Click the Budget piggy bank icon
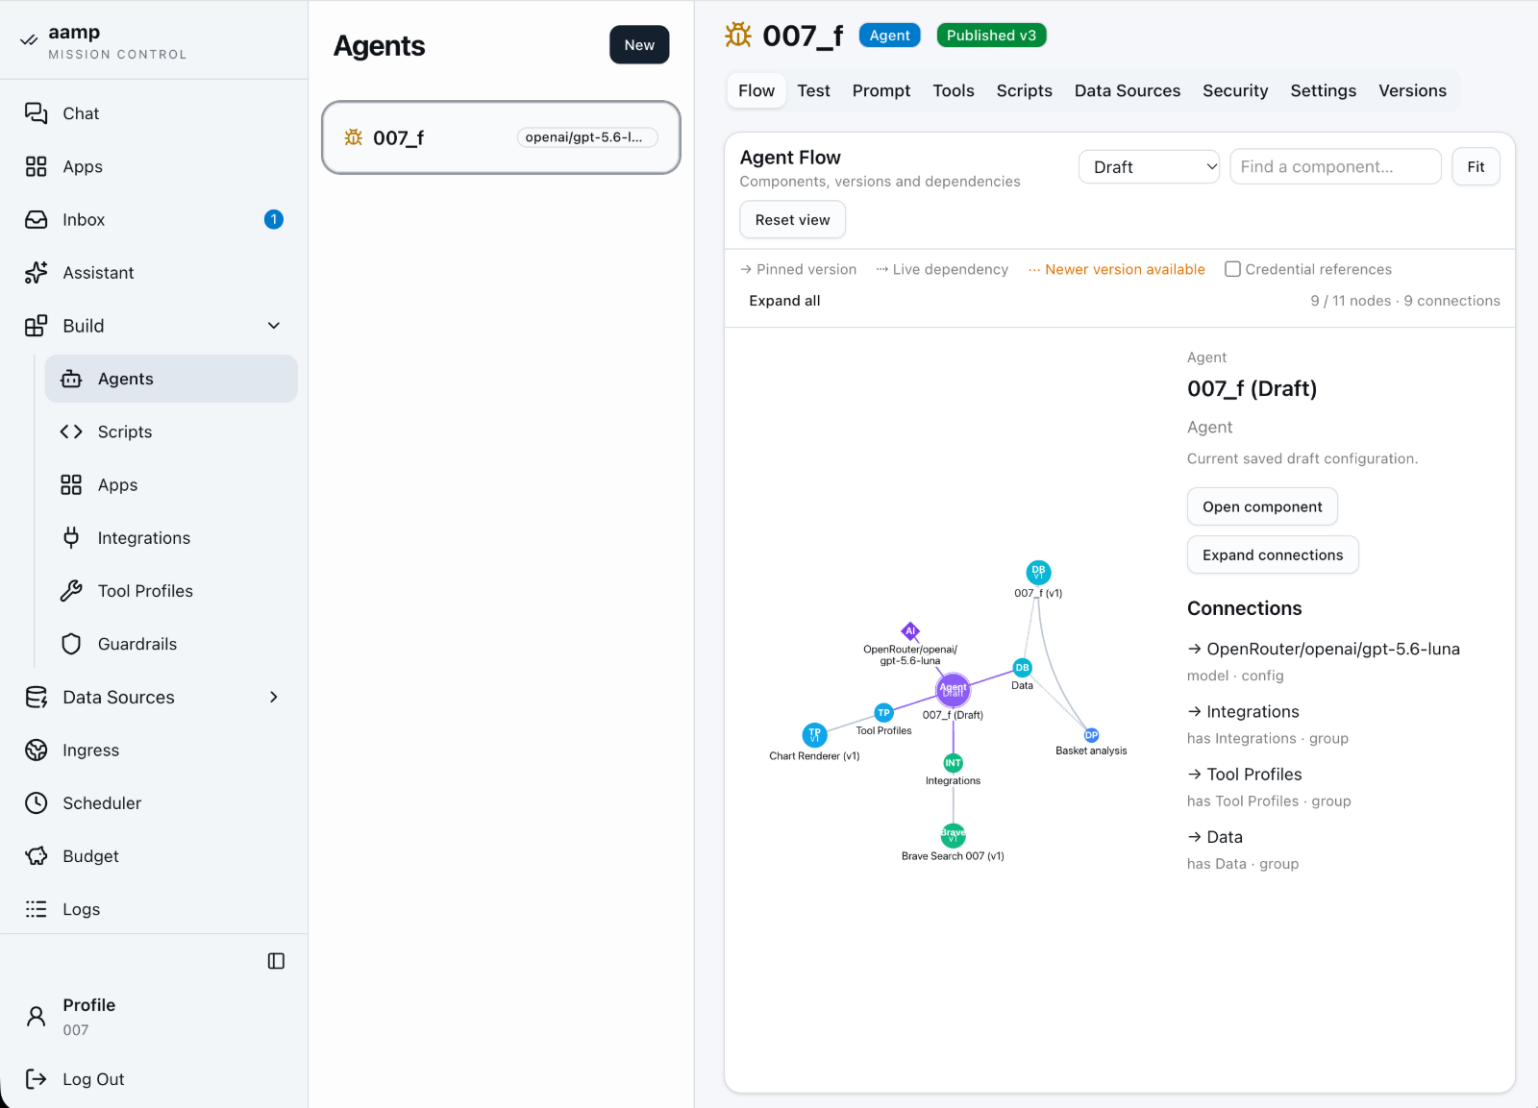Viewport: 1538px width, 1108px height. click(x=36, y=856)
